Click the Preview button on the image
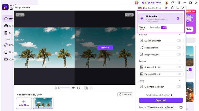The image size is (199, 111). pyautogui.click(x=105, y=48)
